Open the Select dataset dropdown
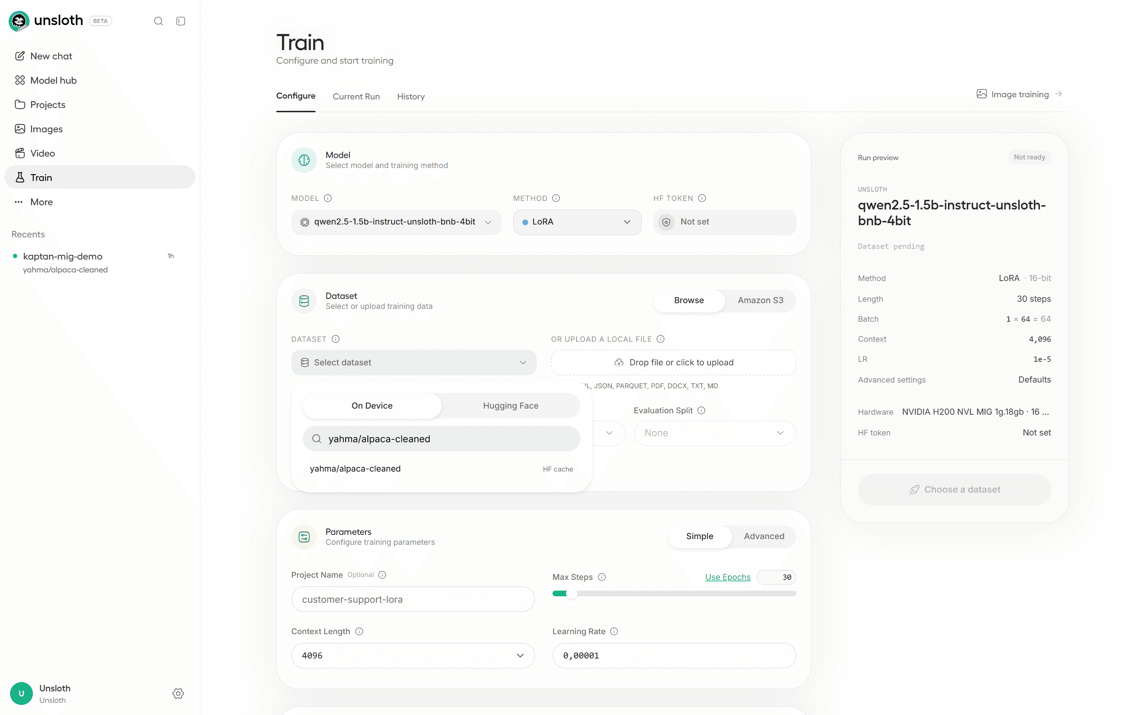The width and height of the screenshot is (1145, 715). tap(414, 363)
